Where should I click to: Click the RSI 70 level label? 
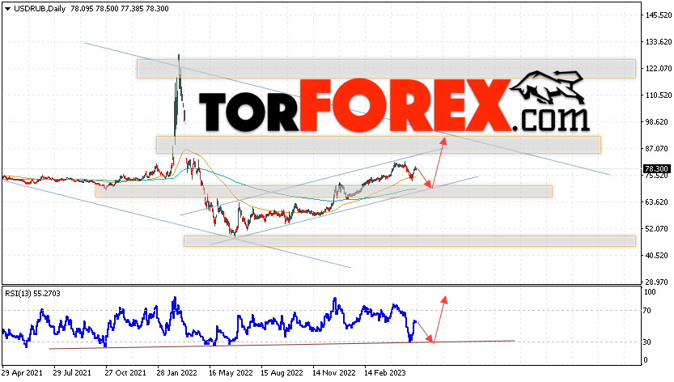point(647,311)
